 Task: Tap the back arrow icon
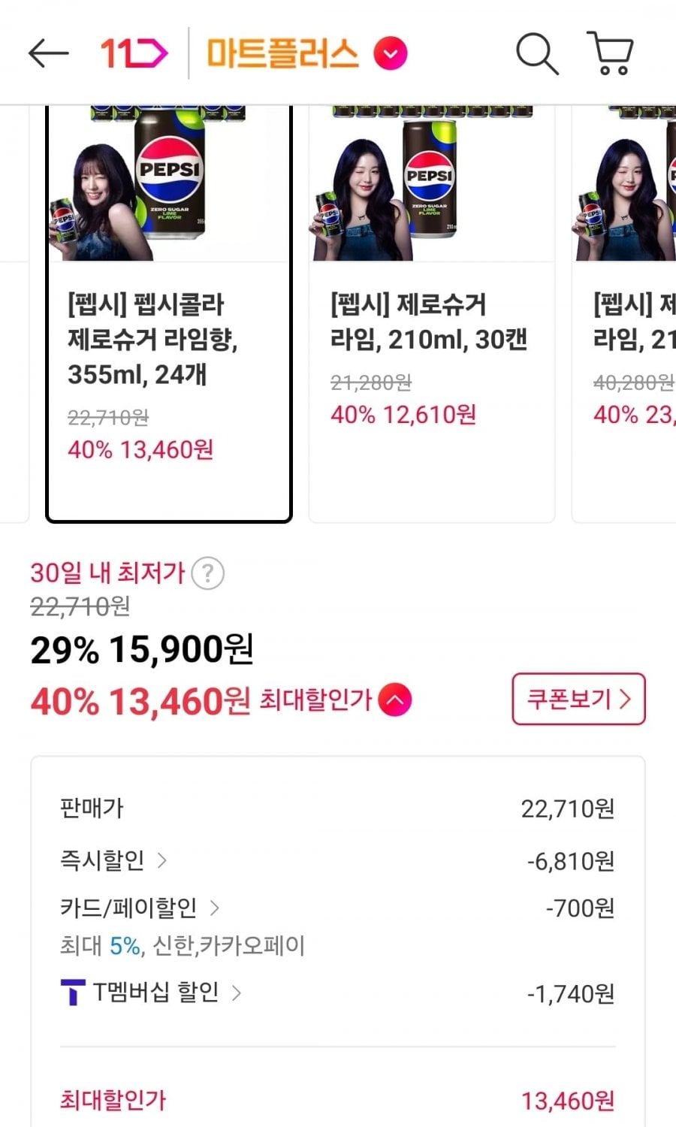pyautogui.click(x=48, y=53)
